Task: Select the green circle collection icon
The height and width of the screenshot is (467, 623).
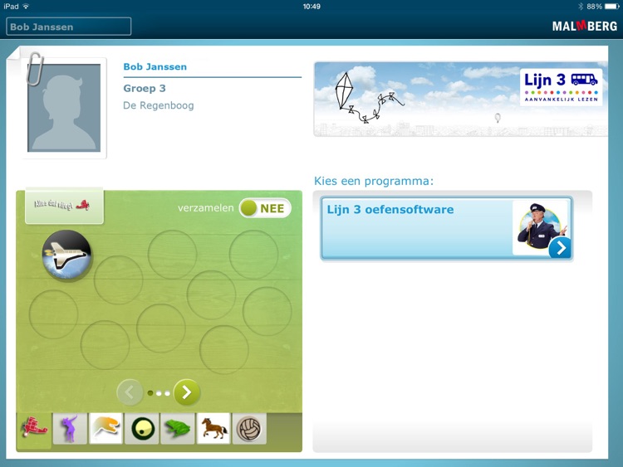Action: tap(142, 429)
